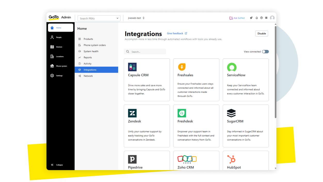Open the Phone system section

point(52,66)
